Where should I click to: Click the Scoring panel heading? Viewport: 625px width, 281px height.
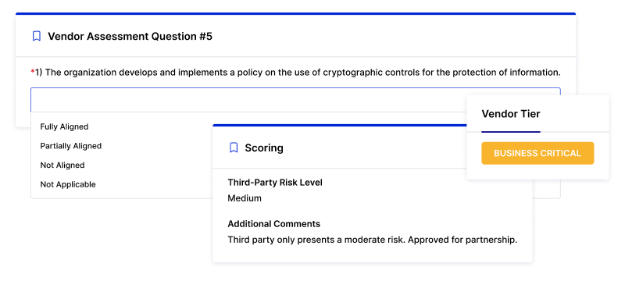pyautogui.click(x=264, y=148)
